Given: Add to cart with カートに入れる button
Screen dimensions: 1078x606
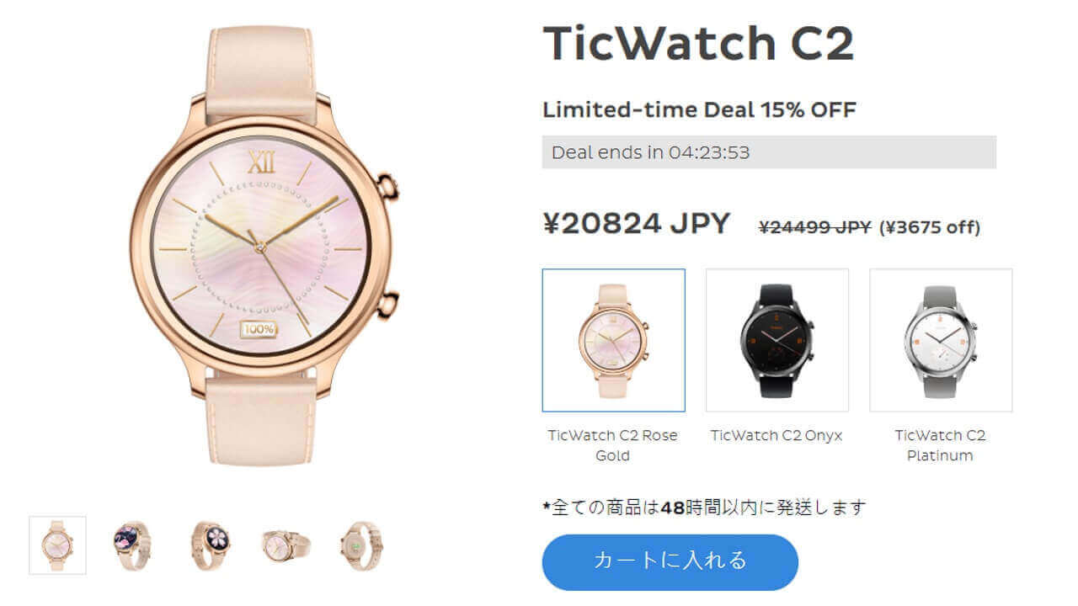Looking at the screenshot, I should (670, 561).
